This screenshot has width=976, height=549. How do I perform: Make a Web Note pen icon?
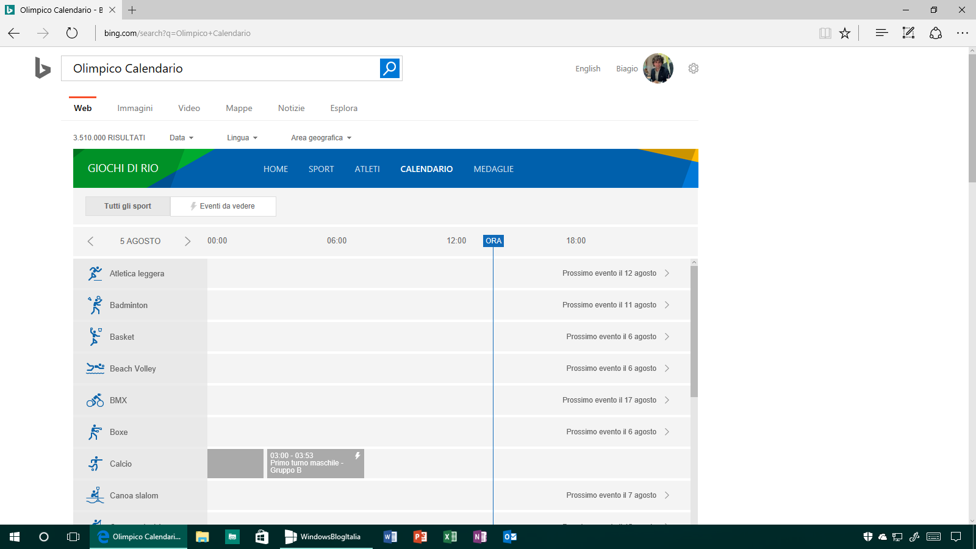[x=908, y=33]
